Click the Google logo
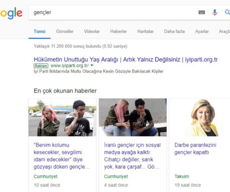230x192 pixels. coord(11,13)
